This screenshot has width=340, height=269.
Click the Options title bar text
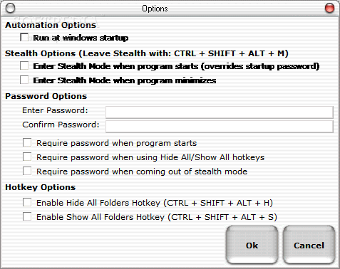[x=155, y=9]
